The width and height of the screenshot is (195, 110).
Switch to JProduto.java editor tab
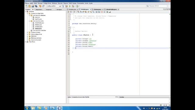tap(73, 9)
